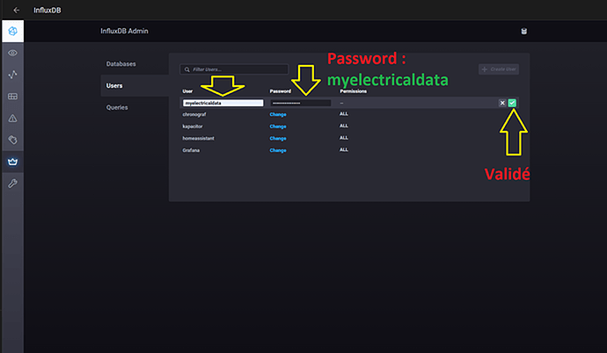Click ALL permissions for chronograf

pyautogui.click(x=344, y=113)
